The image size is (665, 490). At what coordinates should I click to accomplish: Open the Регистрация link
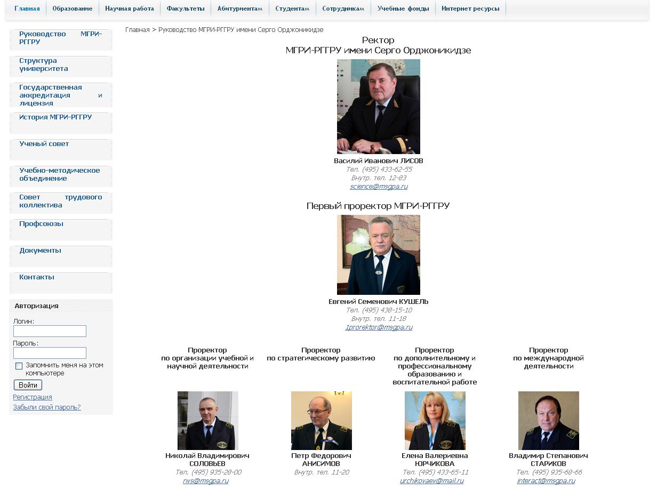[33, 397]
